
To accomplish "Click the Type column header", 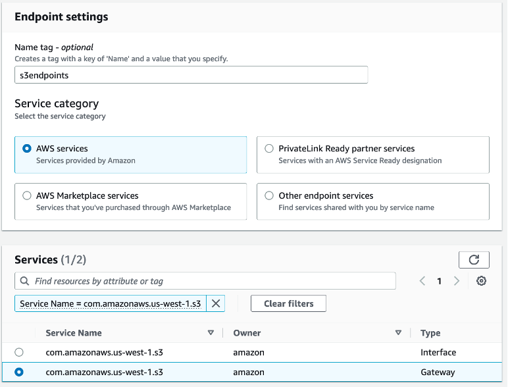I will point(430,333).
